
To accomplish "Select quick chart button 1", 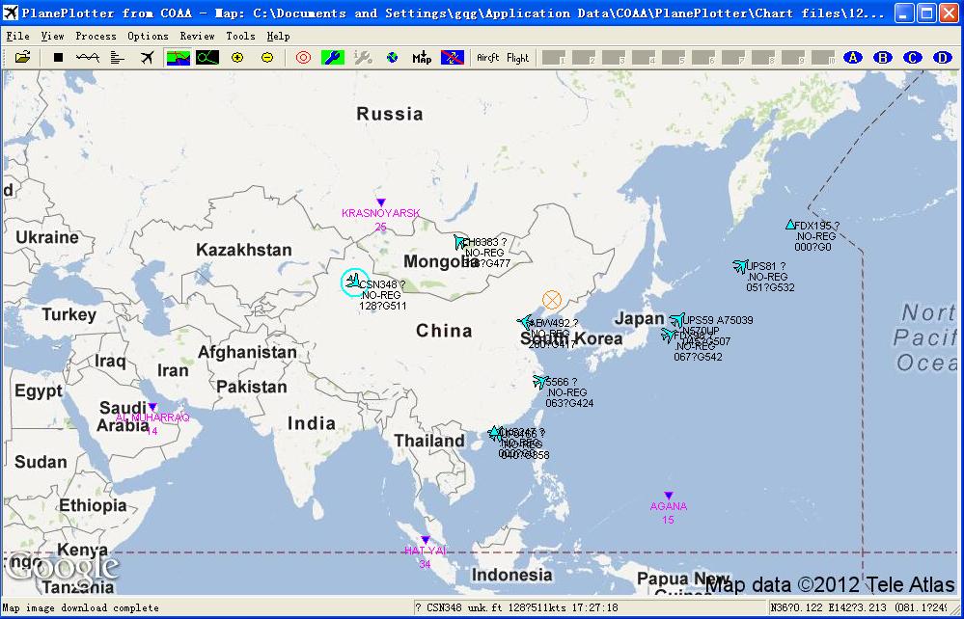I will (554, 58).
